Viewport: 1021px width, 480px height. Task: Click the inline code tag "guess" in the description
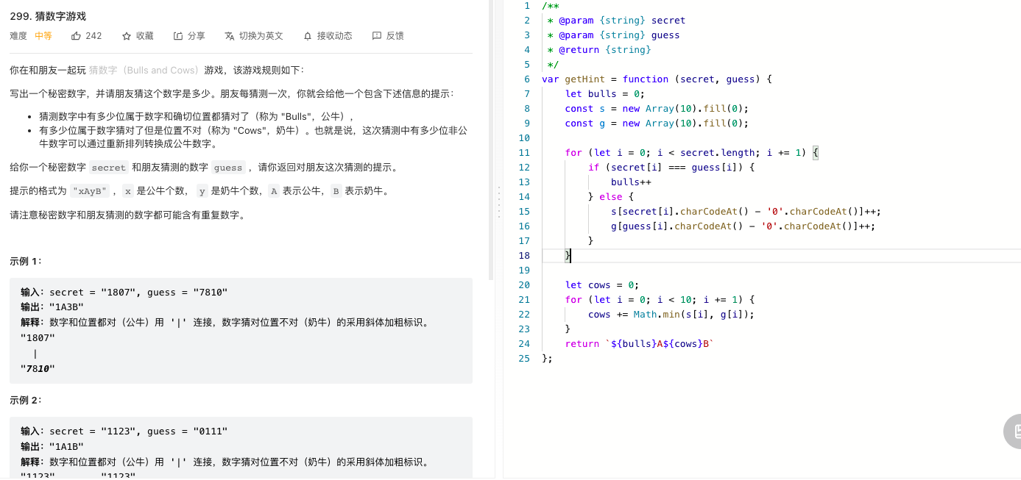click(228, 168)
